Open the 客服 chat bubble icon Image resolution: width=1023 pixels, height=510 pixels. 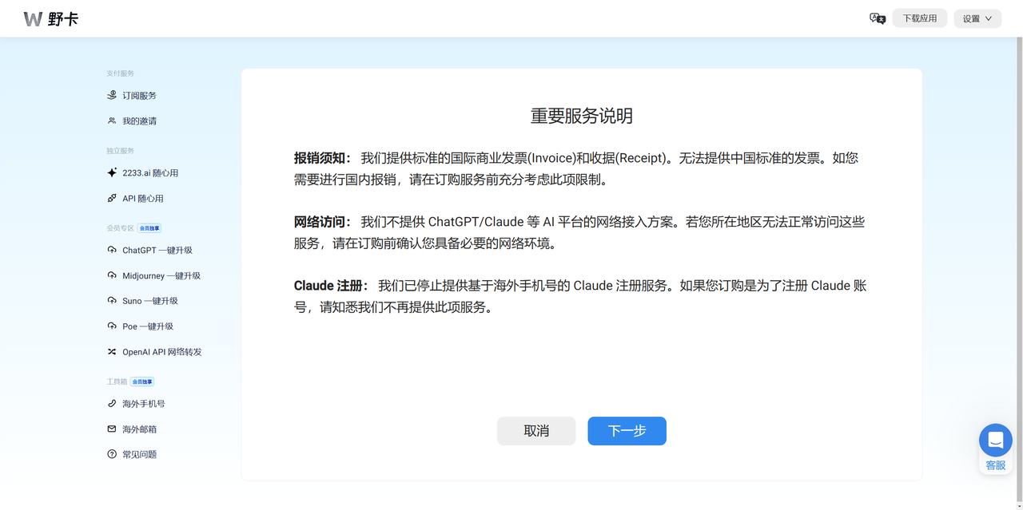click(996, 440)
